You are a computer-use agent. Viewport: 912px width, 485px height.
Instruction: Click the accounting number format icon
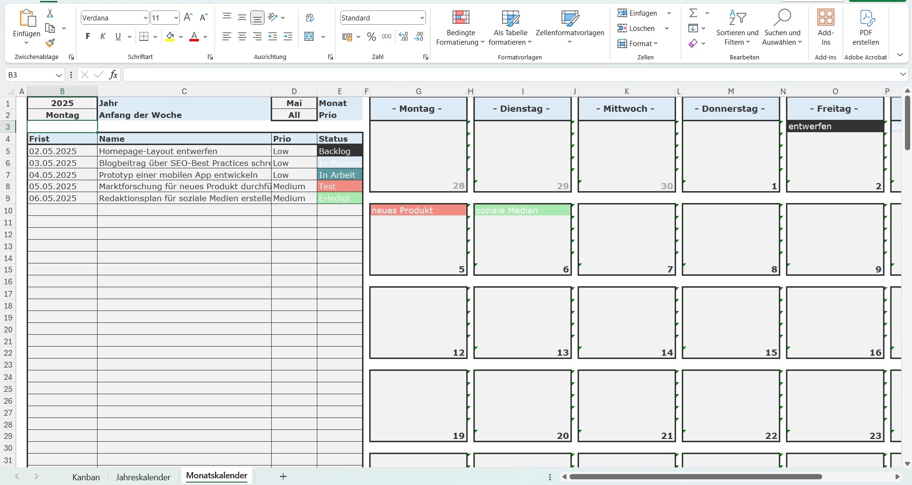[x=347, y=37]
